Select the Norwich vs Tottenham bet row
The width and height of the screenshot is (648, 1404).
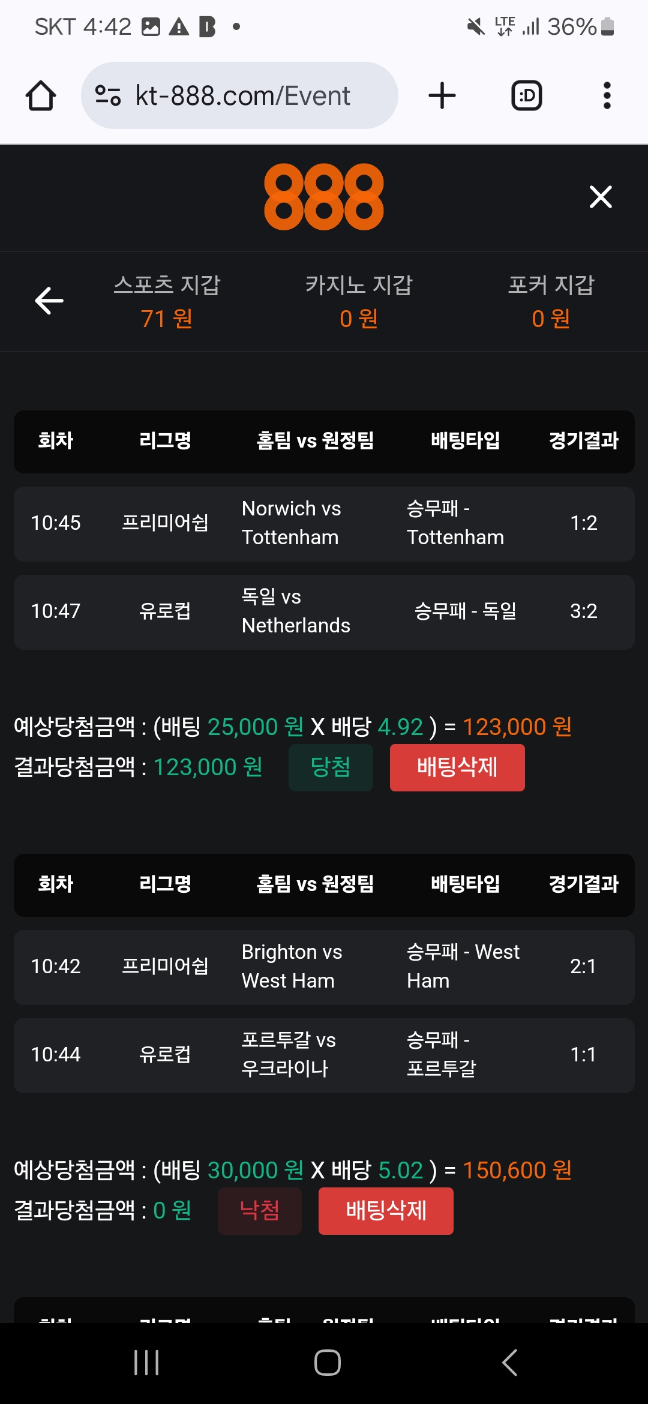324,524
